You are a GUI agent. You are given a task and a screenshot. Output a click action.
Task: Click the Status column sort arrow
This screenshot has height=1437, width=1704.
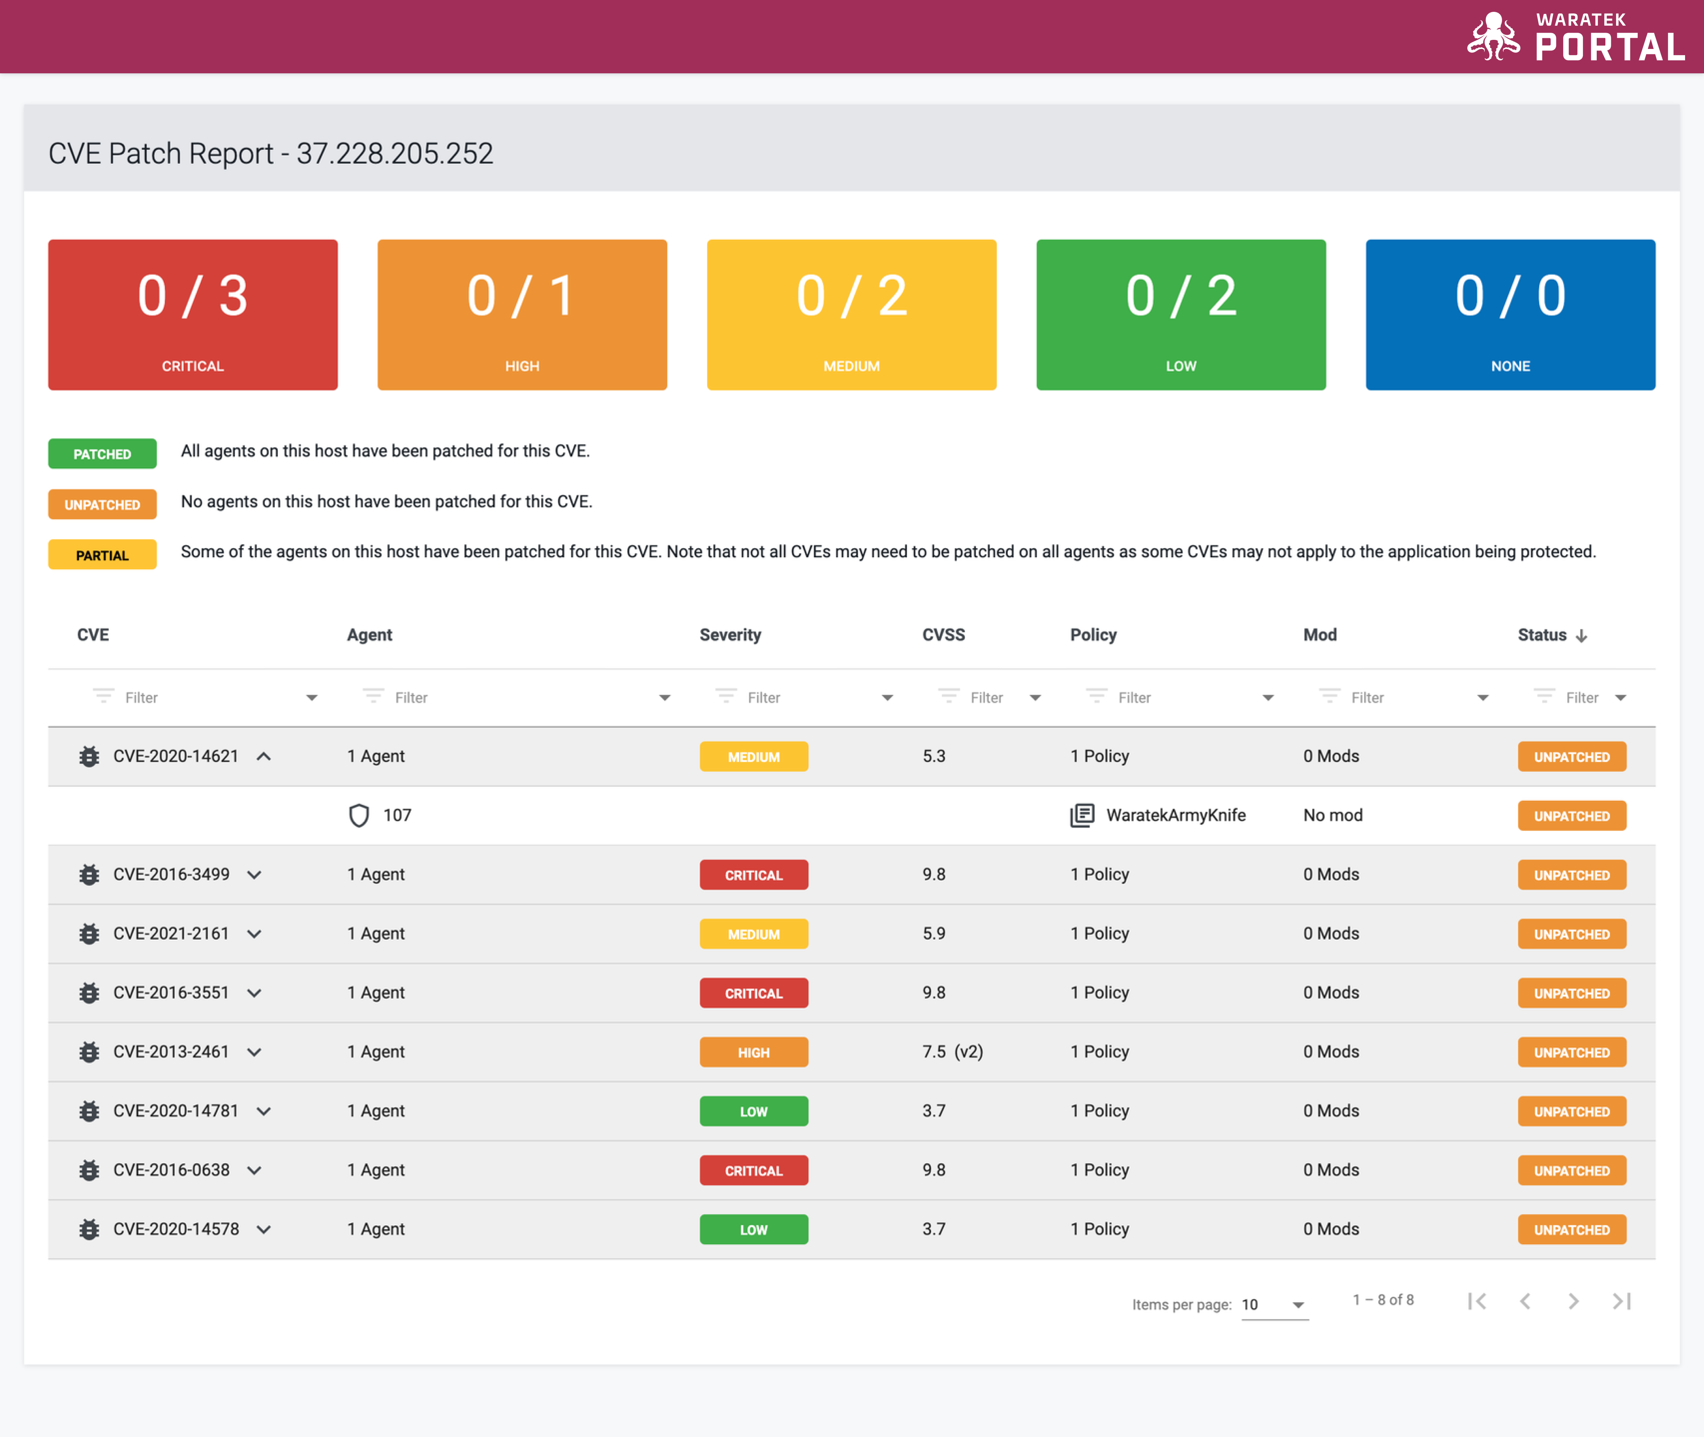click(x=1581, y=636)
